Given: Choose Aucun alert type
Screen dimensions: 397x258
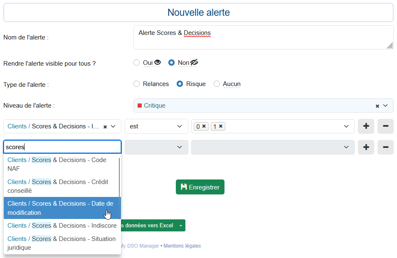Looking at the screenshot, I should pos(217,84).
